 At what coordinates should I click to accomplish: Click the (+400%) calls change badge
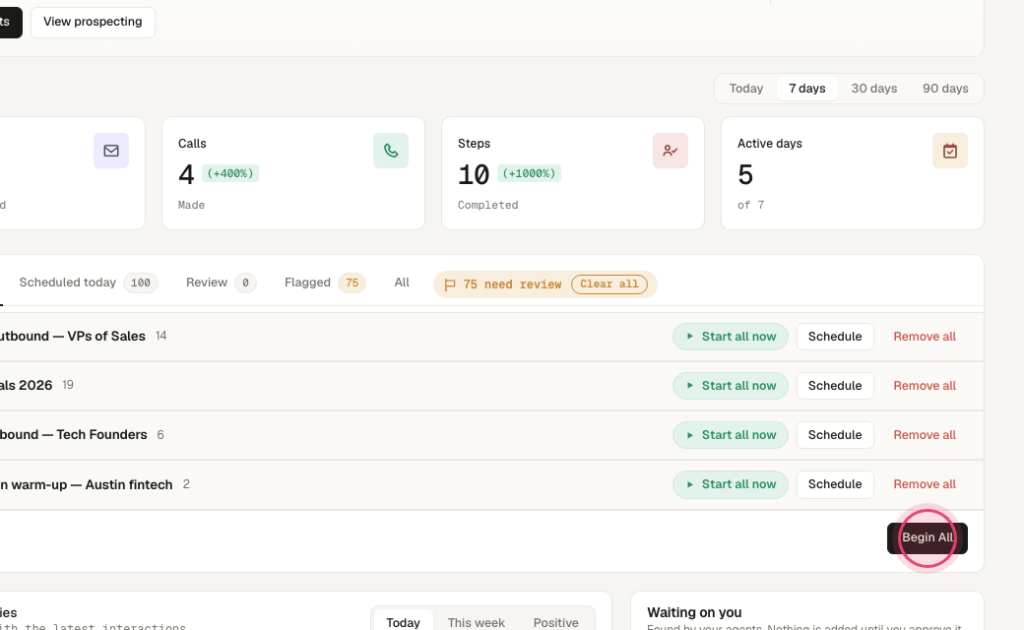(x=229, y=173)
